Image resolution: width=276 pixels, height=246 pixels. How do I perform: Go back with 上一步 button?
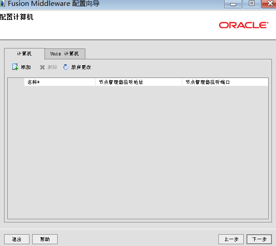(x=231, y=239)
